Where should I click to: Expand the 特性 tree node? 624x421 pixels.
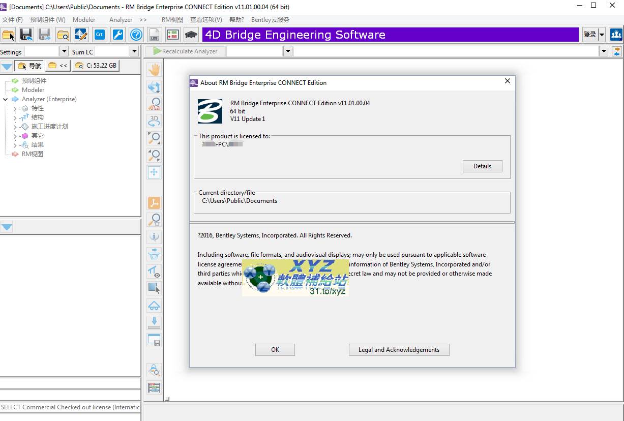pos(15,108)
